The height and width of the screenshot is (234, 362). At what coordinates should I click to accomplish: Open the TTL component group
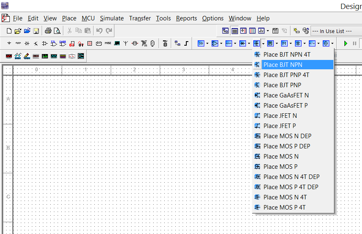(54, 43)
